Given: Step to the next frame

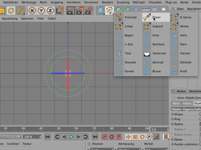Looking at the screenshot, I should (78, 137).
